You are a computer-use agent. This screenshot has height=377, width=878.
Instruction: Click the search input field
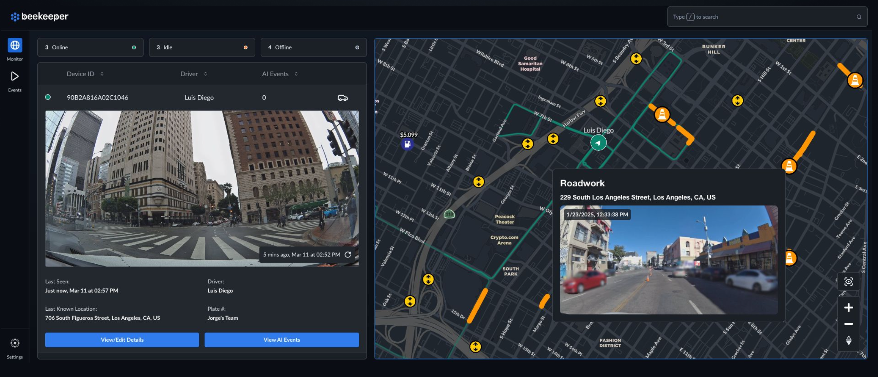(763, 17)
